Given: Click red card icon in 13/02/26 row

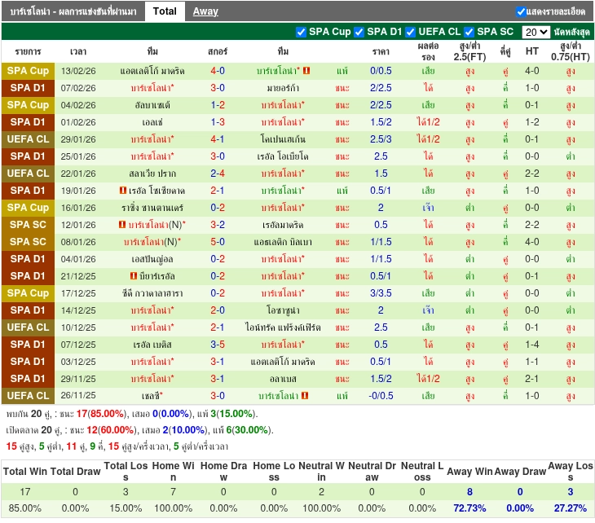Looking at the screenshot, I should (x=306, y=71).
